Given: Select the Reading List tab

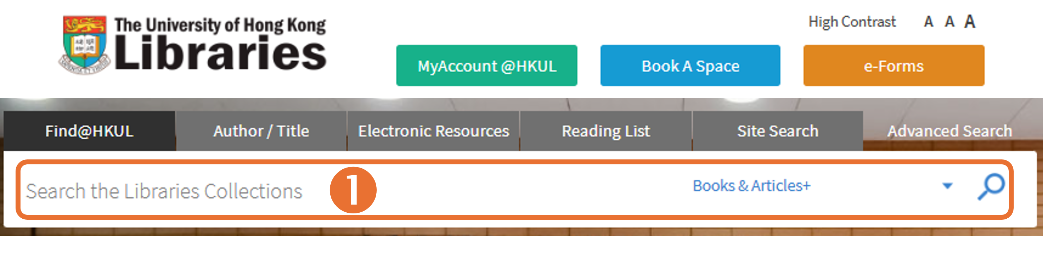Looking at the screenshot, I should 606,131.
